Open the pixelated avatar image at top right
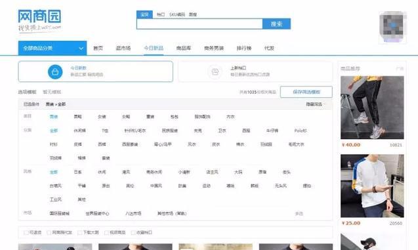The image size is (418, 250). pyautogui.click(x=392, y=27)
